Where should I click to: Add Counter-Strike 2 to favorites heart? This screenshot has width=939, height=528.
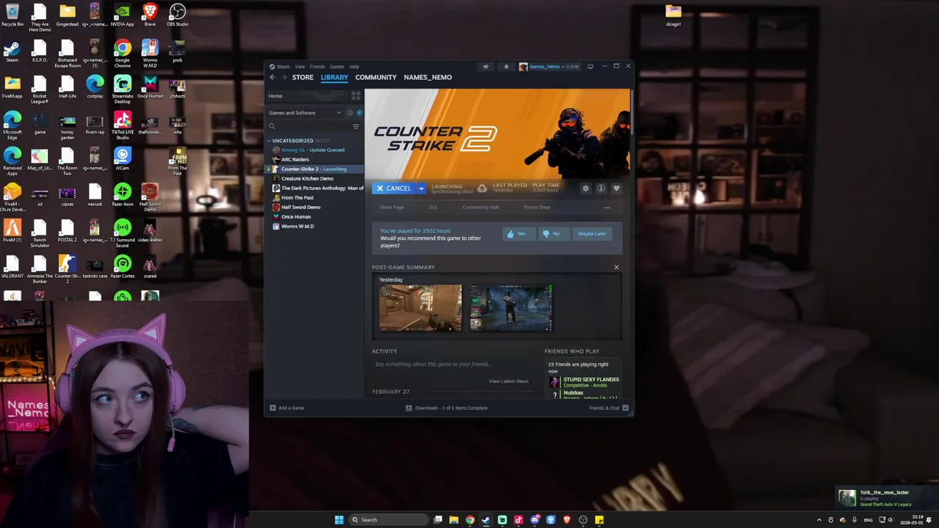(616, 188)
